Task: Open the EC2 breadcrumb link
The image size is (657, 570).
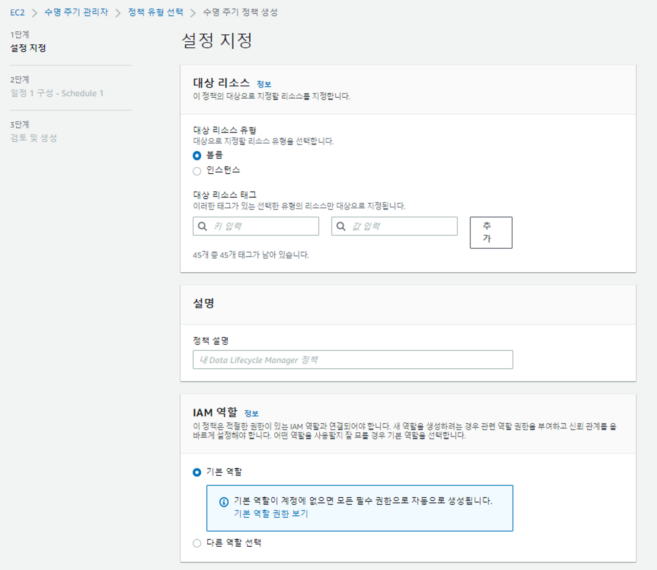Action: coord(17,12)
